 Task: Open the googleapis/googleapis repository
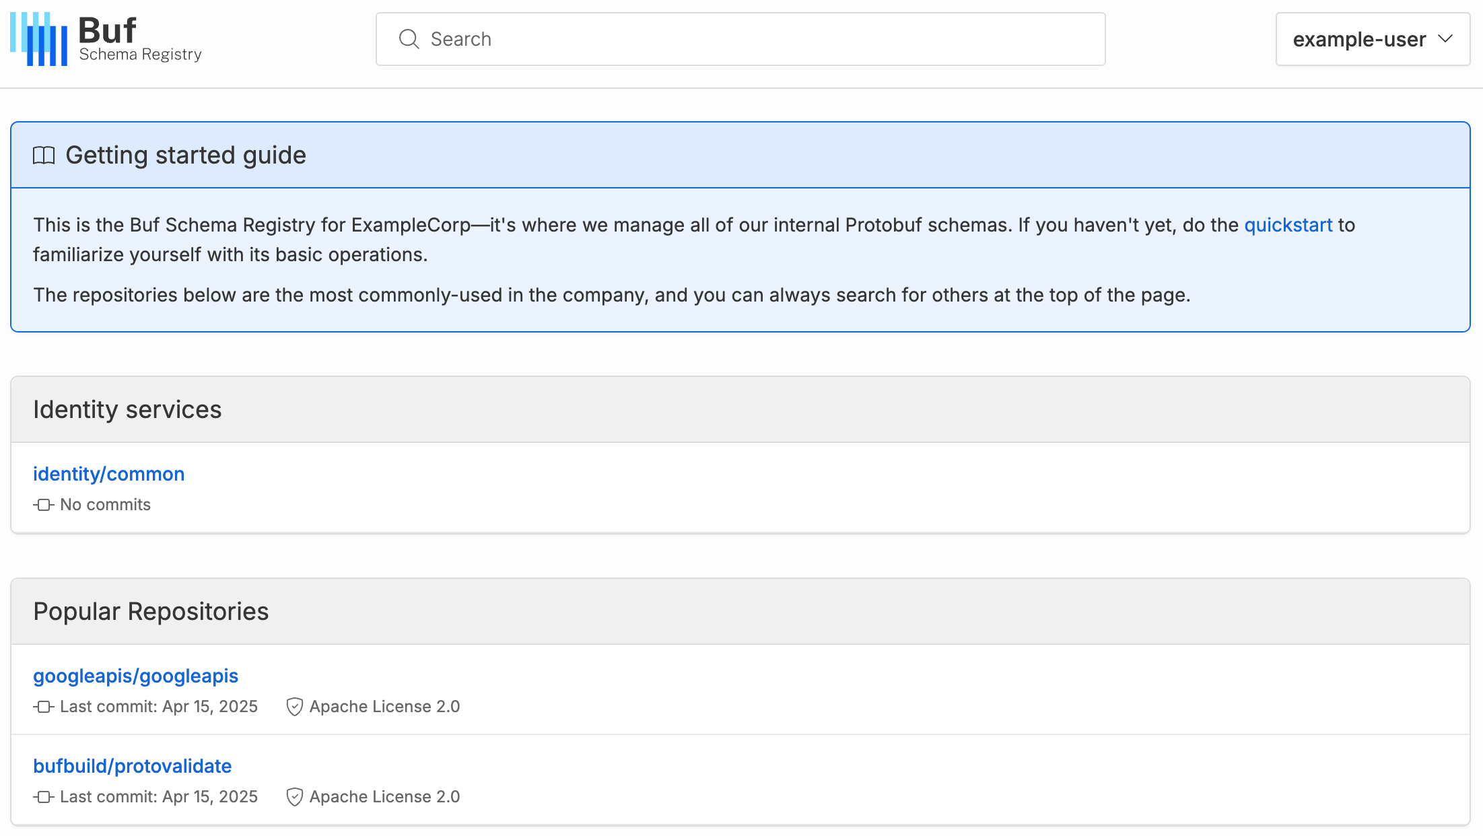pyautogui.click(x=135, y=676)
